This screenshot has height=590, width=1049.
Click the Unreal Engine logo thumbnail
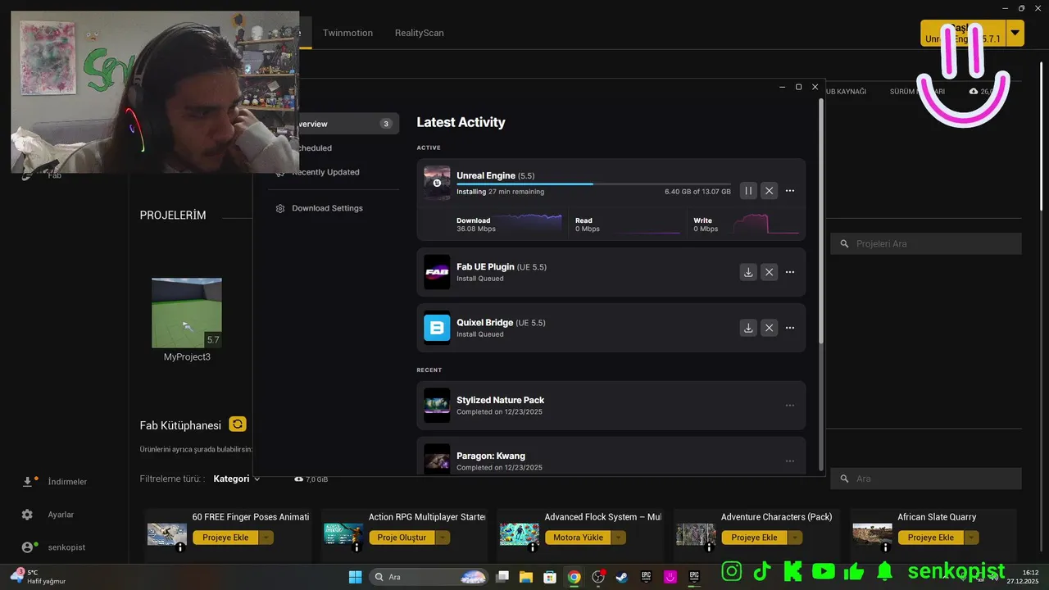(437, 183)
